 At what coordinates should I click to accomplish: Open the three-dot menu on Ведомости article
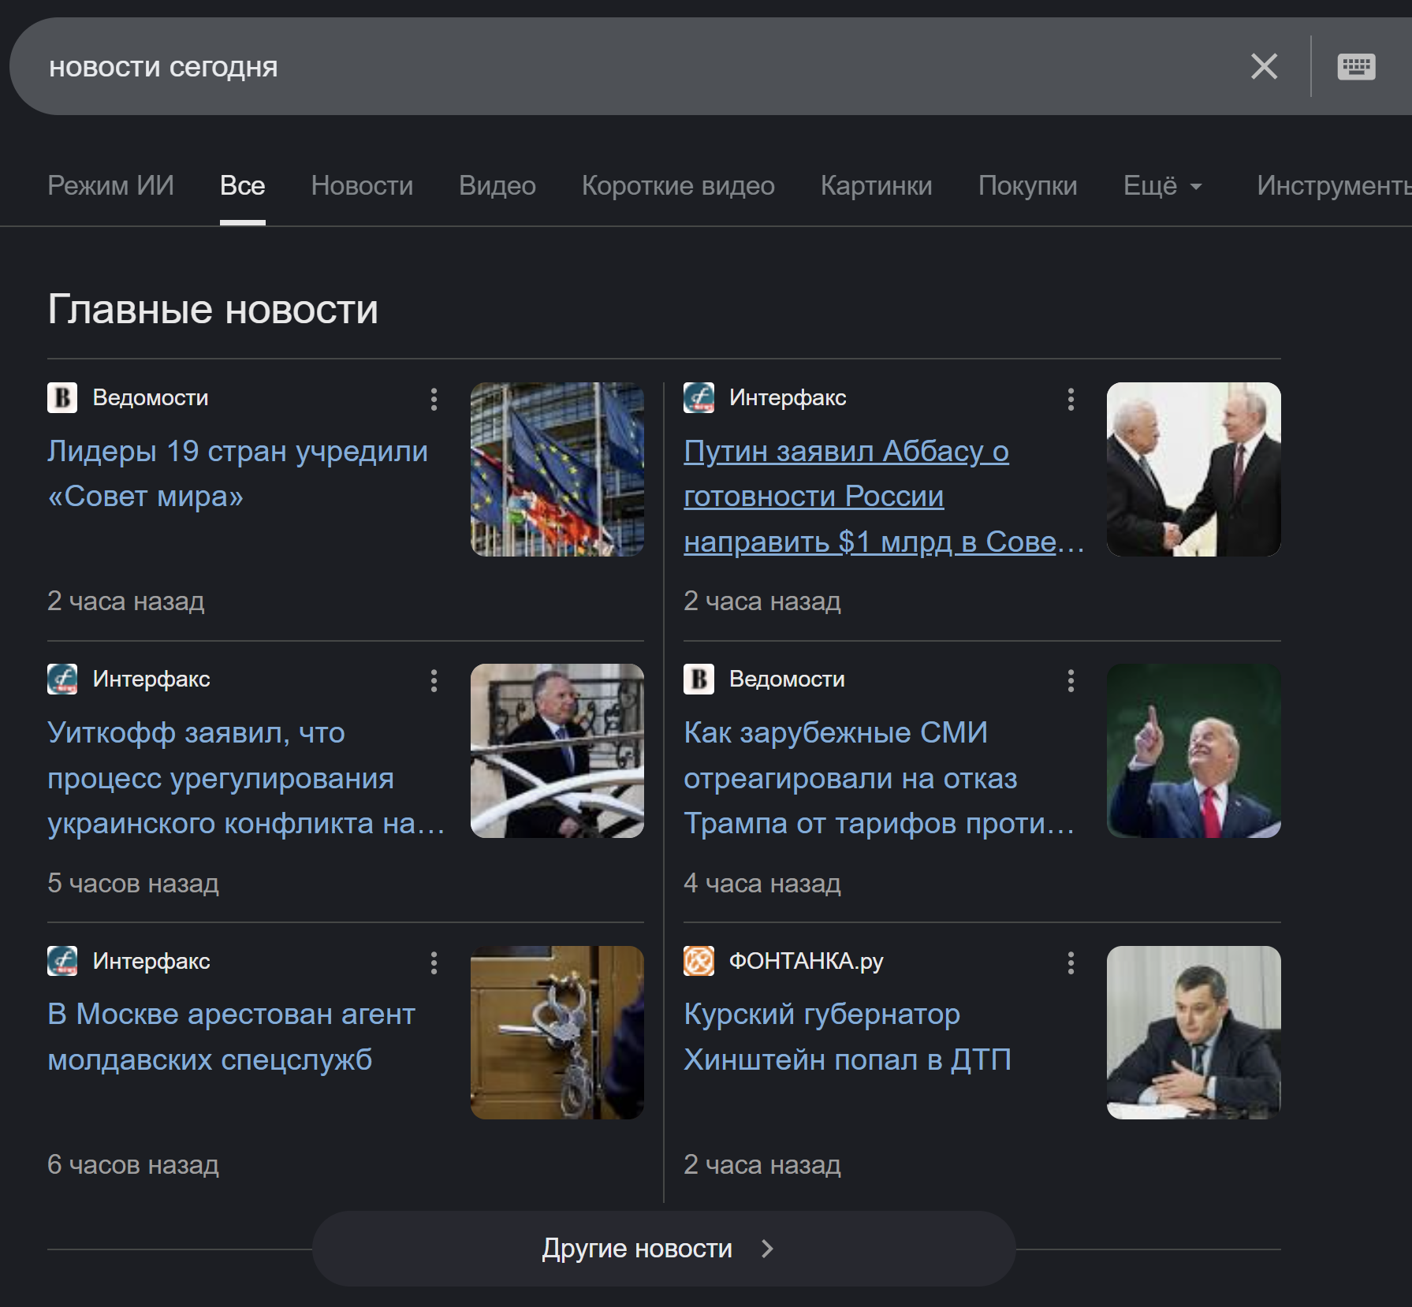pos(434,400)
